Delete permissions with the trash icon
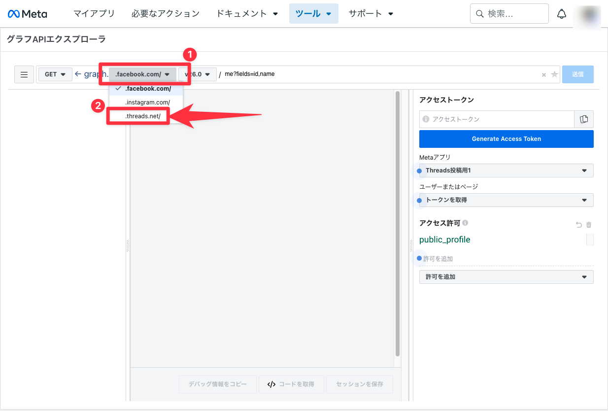This screenshot has height=411, width=608. (x=589, y=225)
